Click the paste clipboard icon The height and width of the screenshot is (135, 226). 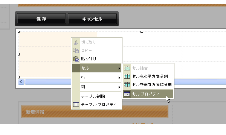(76, 59)
